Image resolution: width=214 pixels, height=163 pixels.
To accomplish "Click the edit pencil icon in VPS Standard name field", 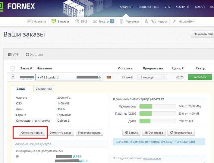I will point(100,77).
